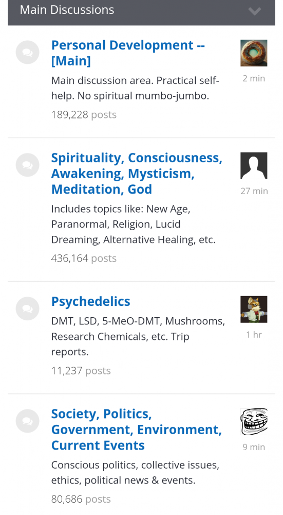This screenshot has height=515, width=283.
Task: Click the Society, Politics forum bubble icon
Action: pyautogui.click(x=28, y=421)
